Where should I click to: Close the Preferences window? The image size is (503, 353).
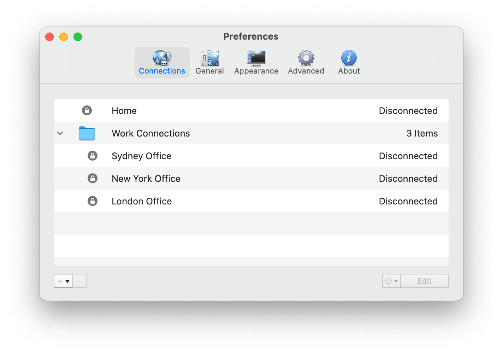49,37
